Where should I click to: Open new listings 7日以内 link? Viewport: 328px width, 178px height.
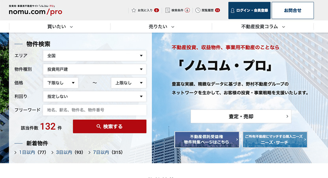click(101, 152)
